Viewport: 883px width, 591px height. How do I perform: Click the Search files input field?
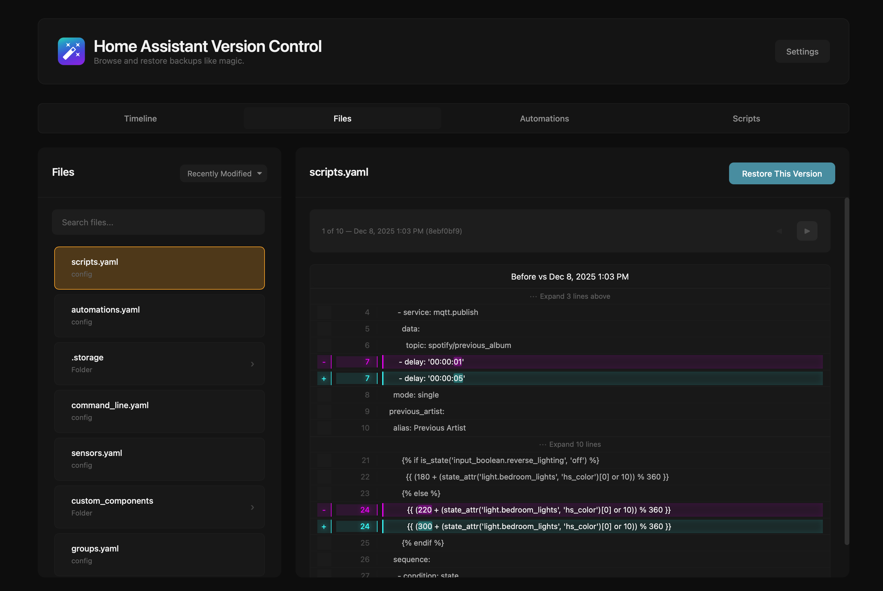158,222
